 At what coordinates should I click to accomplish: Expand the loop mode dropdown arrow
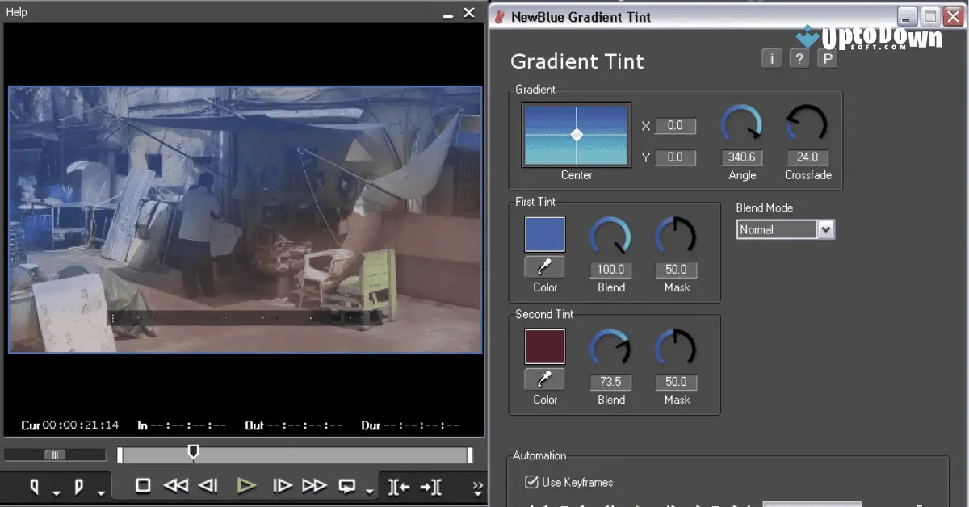369,490
